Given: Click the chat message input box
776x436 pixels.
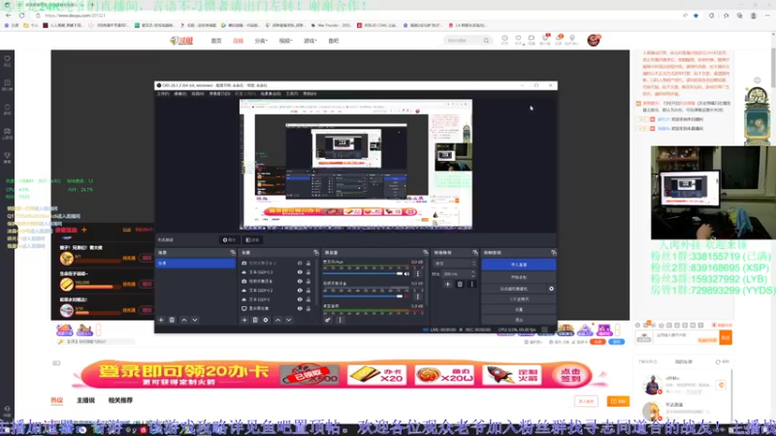Looking at the screenshot, I should [x=686, y=337].
